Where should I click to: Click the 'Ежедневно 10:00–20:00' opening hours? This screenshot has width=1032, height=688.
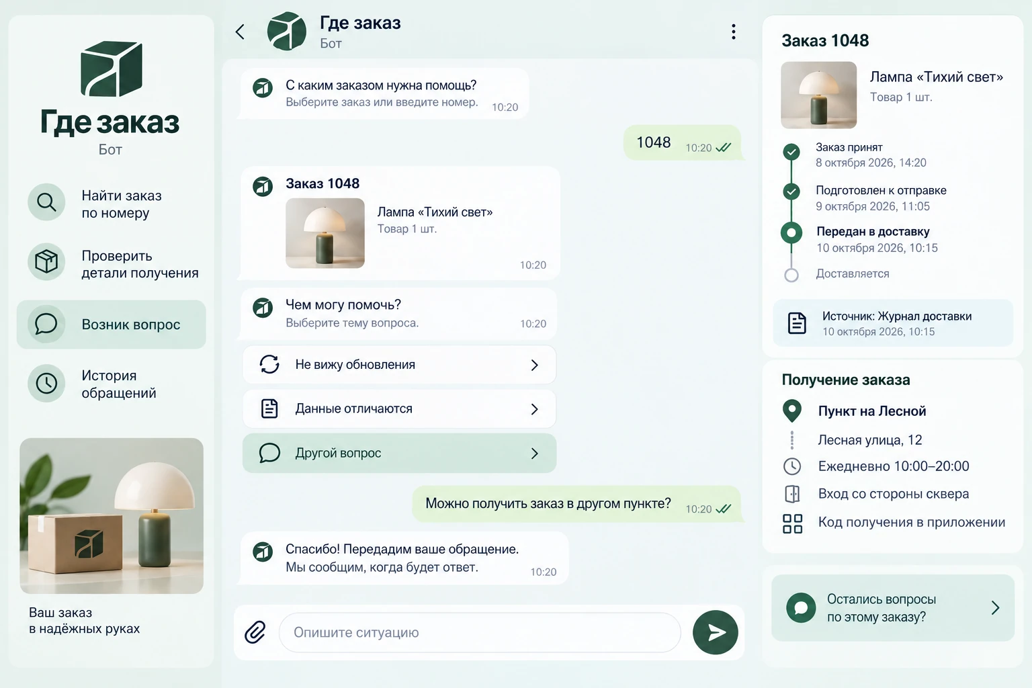point(894,466)
